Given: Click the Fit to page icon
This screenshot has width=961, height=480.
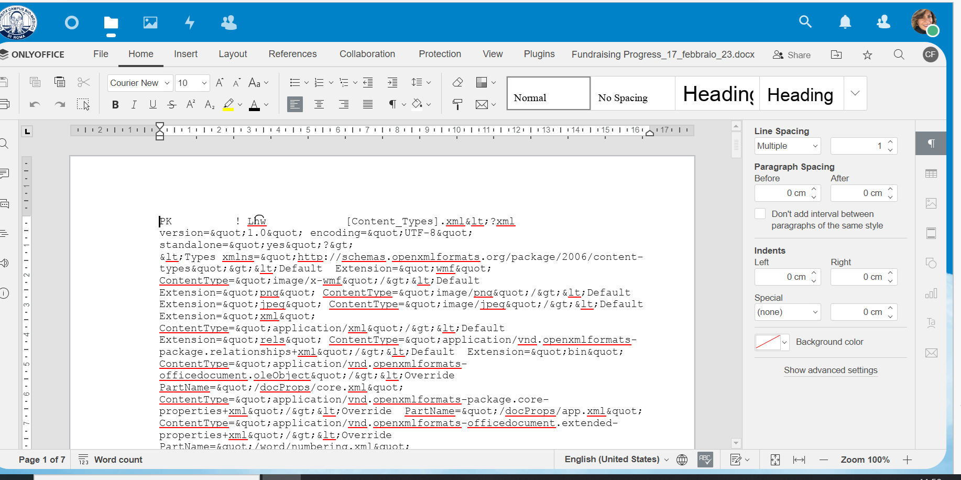Looking at the screenshot, I should click(775, 460).
